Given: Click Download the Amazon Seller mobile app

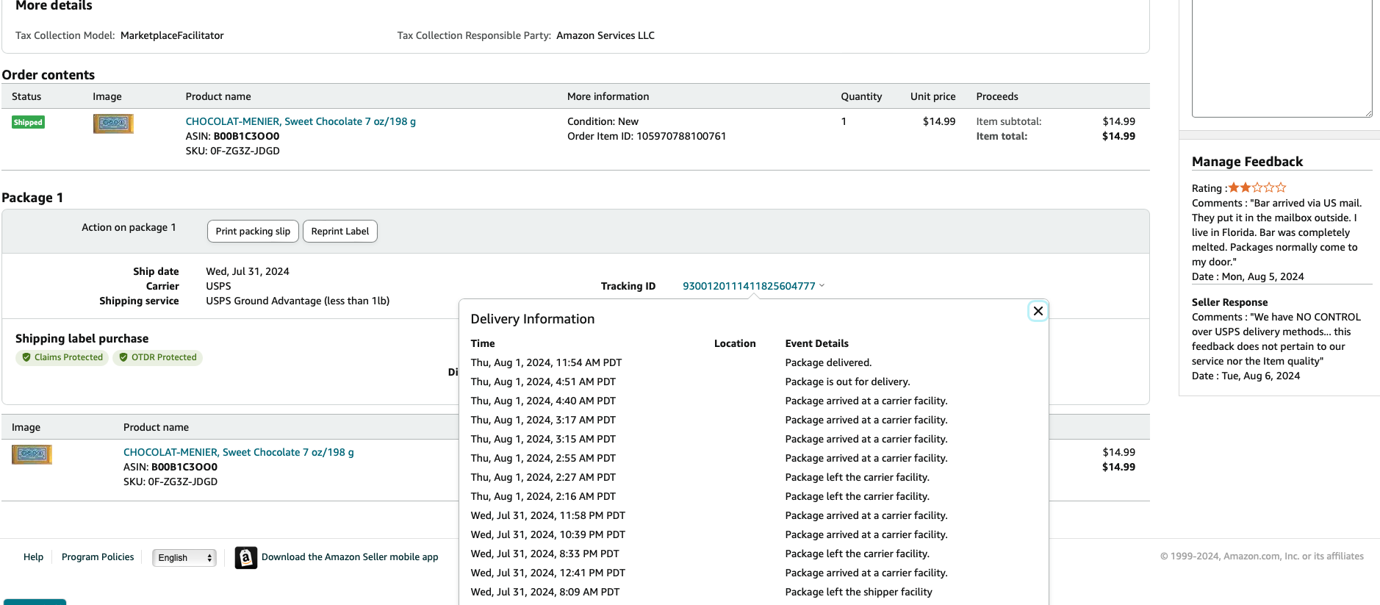Looking at the screenshot, I should [x=350, y=556].
